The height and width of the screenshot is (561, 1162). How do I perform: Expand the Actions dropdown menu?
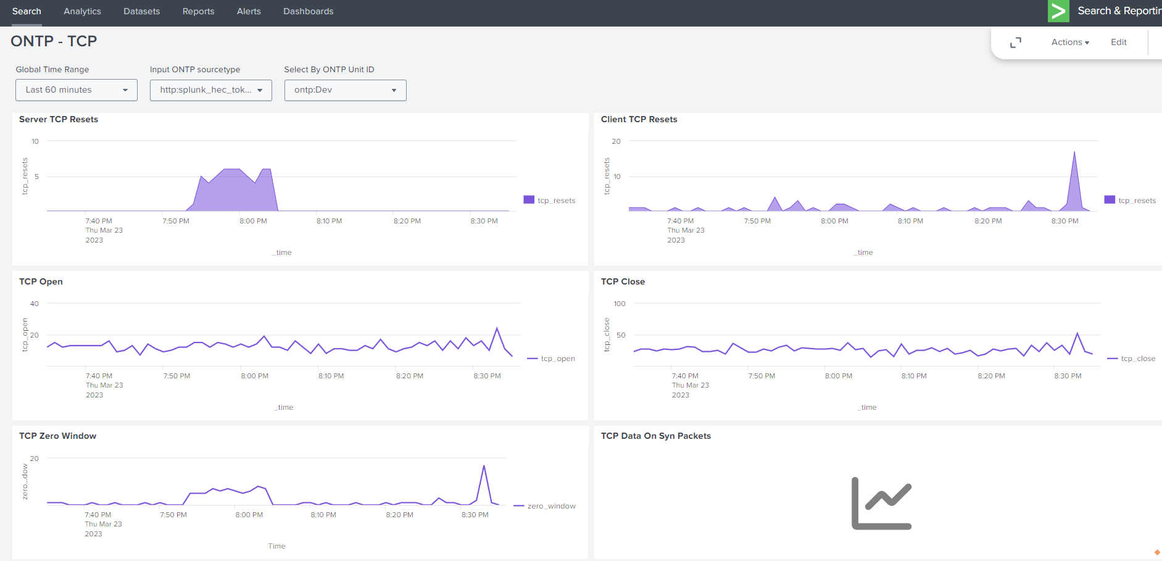1070,42
